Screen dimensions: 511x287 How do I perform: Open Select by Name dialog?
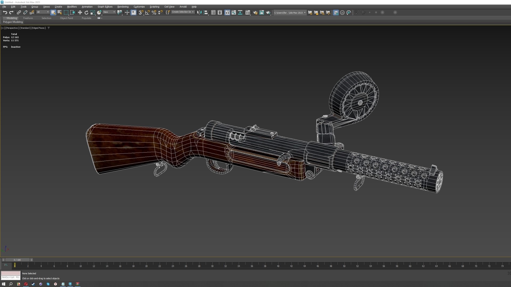(x=60, y=12)
